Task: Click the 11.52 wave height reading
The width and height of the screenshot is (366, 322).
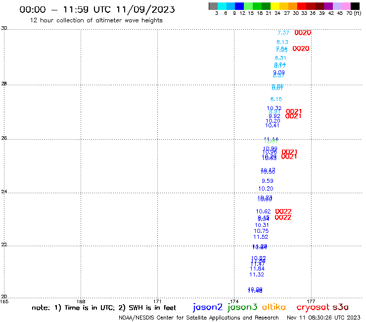Action: [261, 237]
